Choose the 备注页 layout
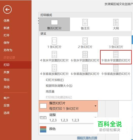This screenshot has height=140, width=133. pyautogui.click(x=85, y=24)
